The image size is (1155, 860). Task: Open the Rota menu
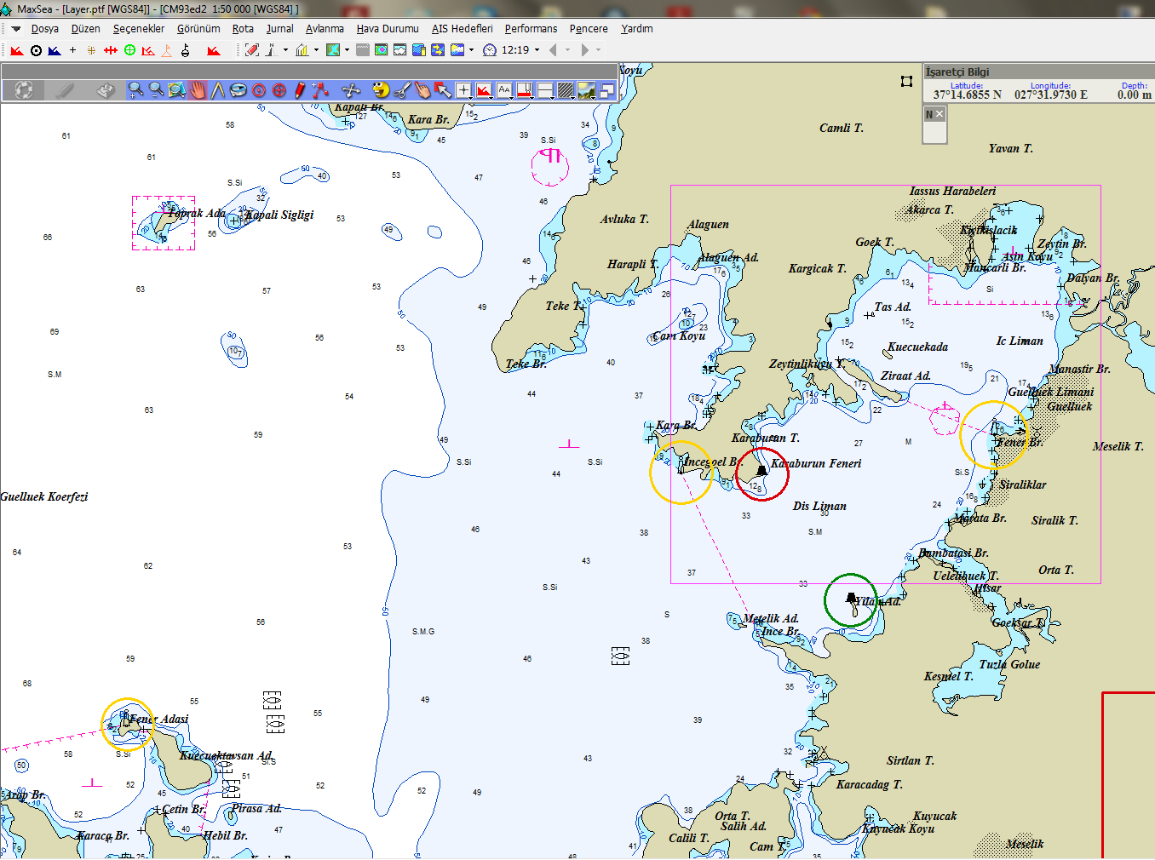(243, 29)
